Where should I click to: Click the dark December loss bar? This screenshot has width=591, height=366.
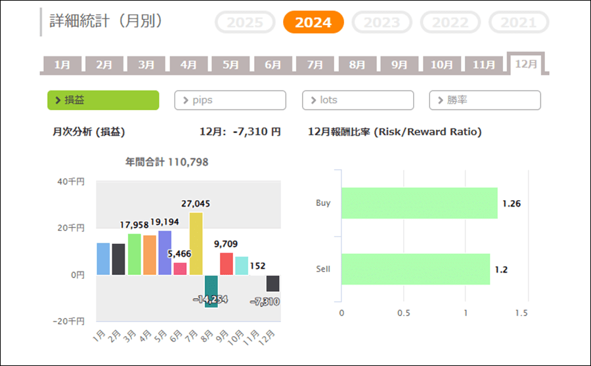coord(273,283)
